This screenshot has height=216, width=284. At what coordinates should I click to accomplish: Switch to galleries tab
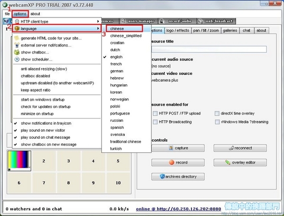[x=230, y=30]
